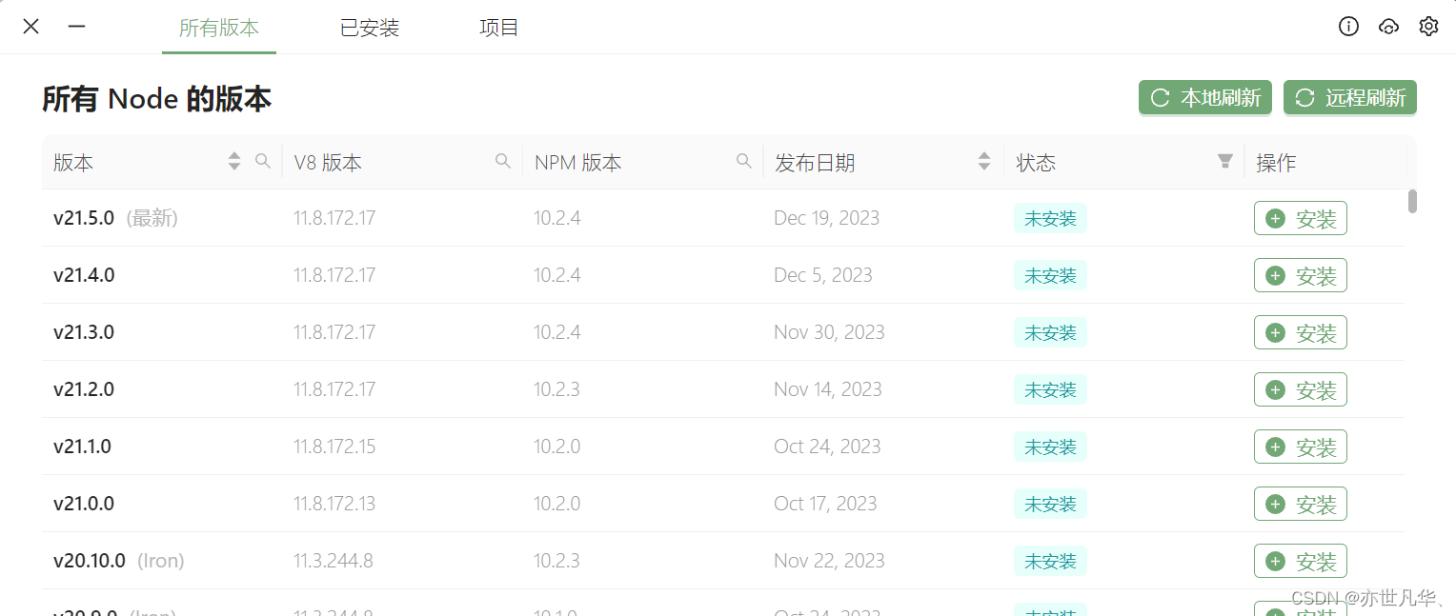The image size is (1456, 616).
Task: Install Node v20.10.0 (Iron)
Action: coord(1301,561)
